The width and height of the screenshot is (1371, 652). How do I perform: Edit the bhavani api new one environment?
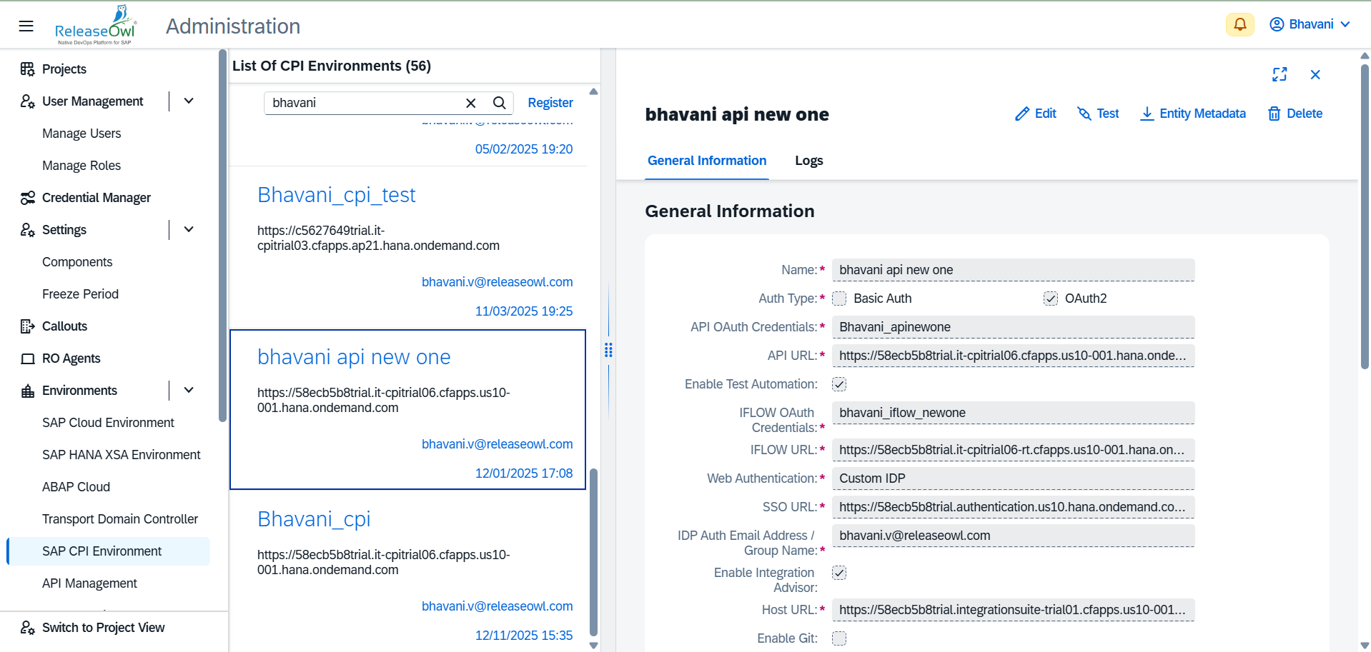[x=1035, y=114]
